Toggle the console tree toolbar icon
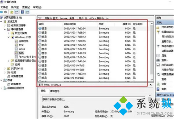This screenshot has height=119, width=174. click(x=17, y=12)
